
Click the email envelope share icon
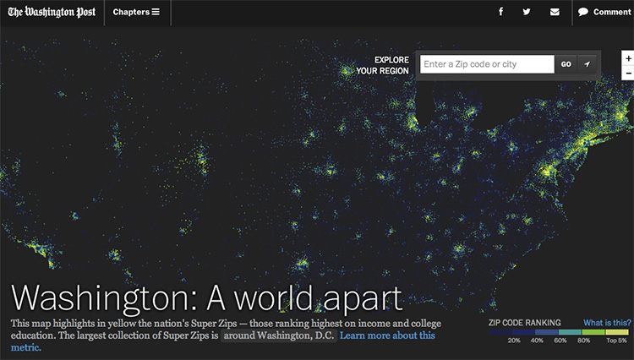click(555, 12)
